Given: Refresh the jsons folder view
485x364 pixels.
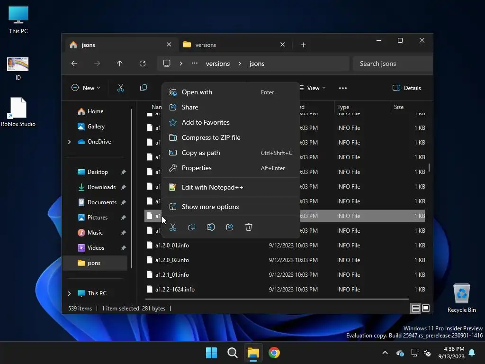Looking at the screenshot, I should [142, 64].
